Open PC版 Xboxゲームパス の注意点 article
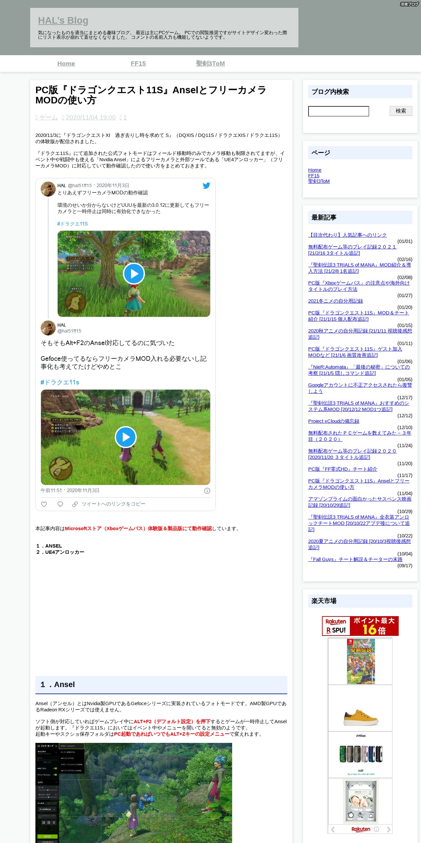This screenshot has width=421, height=843. (359, 286)
